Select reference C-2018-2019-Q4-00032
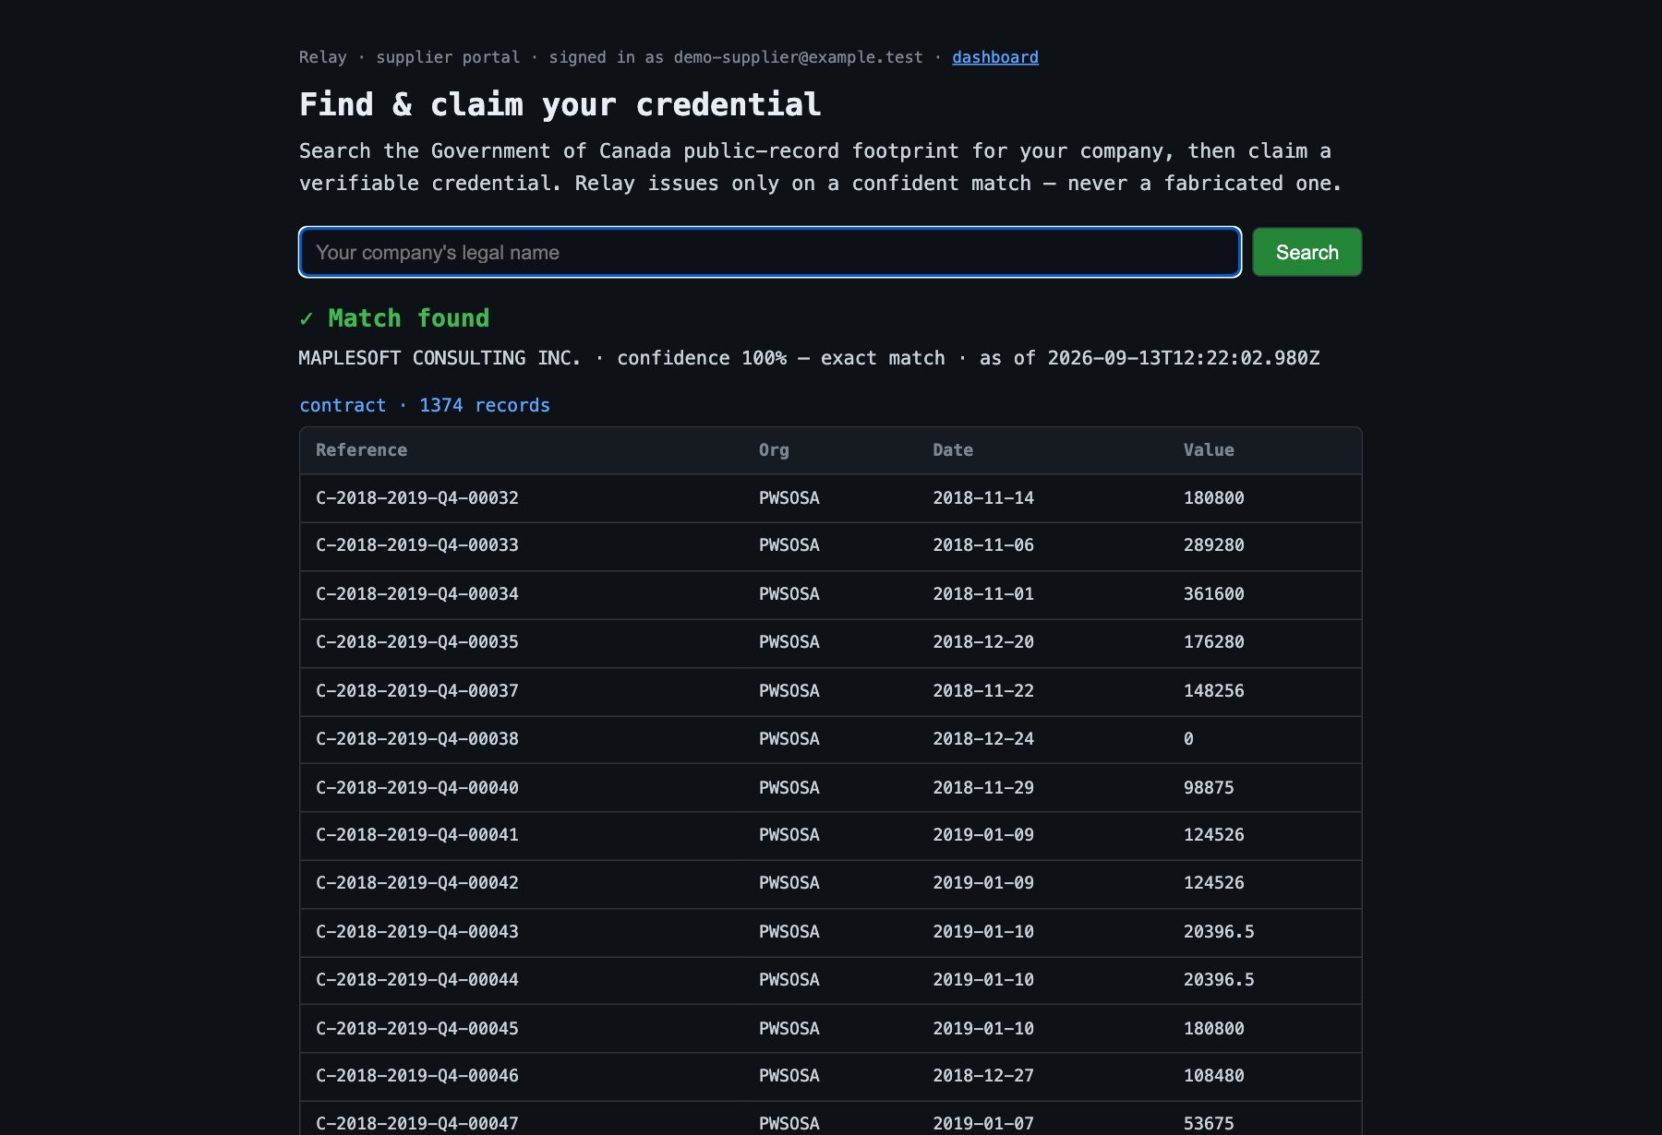Screen dimensions: 1662x1135 tap(417, 498)
